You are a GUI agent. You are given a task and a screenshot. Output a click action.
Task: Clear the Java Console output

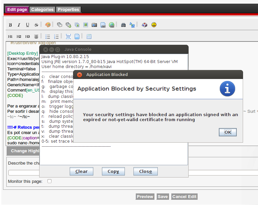pyautogui.click(x=81, y=171)
